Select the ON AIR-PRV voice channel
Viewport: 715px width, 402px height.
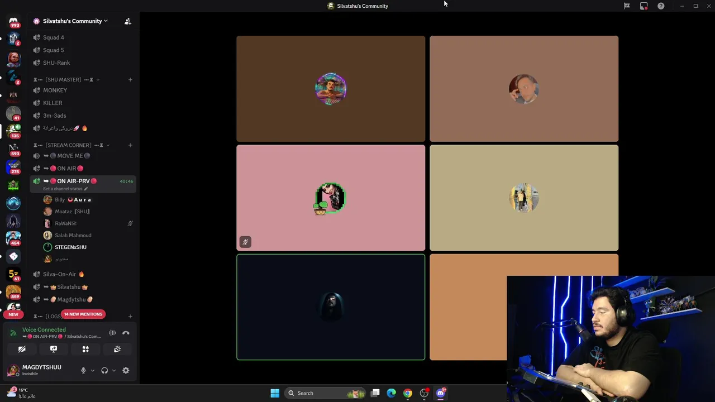point(83,184)
